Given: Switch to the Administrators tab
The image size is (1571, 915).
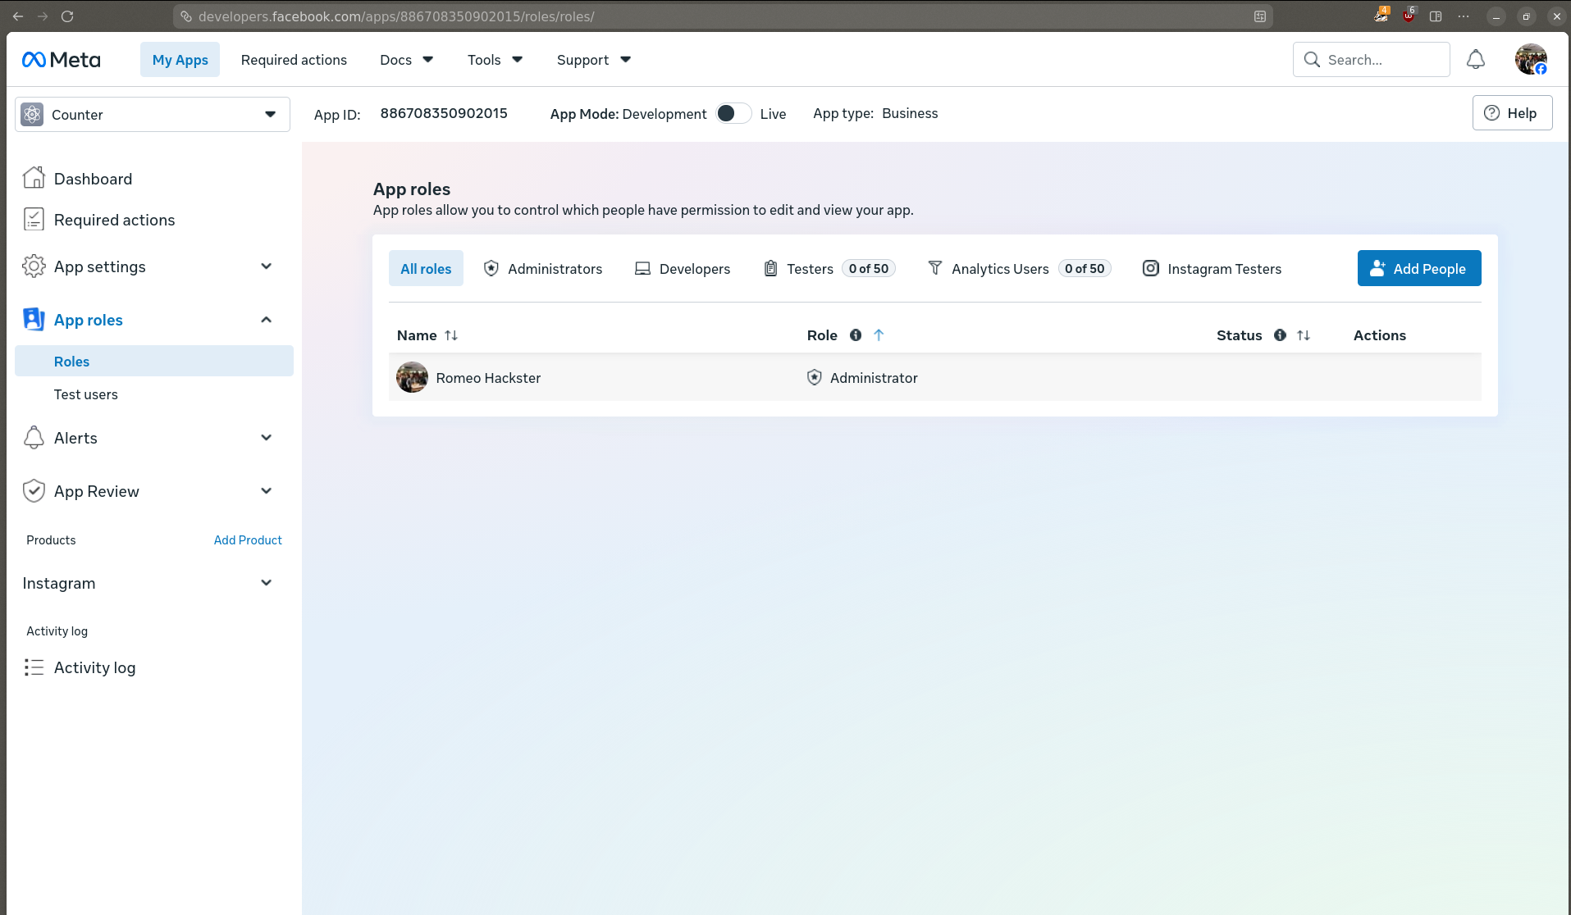Looking at the screenshot, I should [543, 268].
